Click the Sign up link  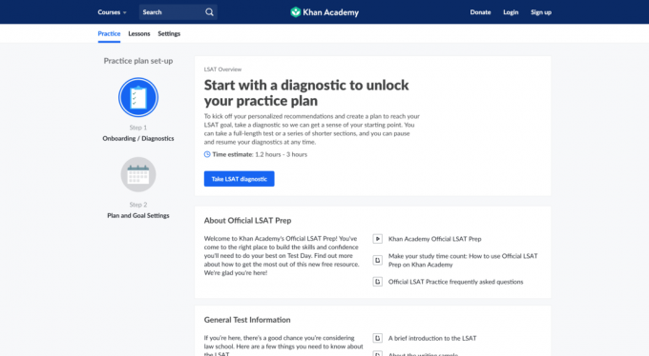pos(541,12)
